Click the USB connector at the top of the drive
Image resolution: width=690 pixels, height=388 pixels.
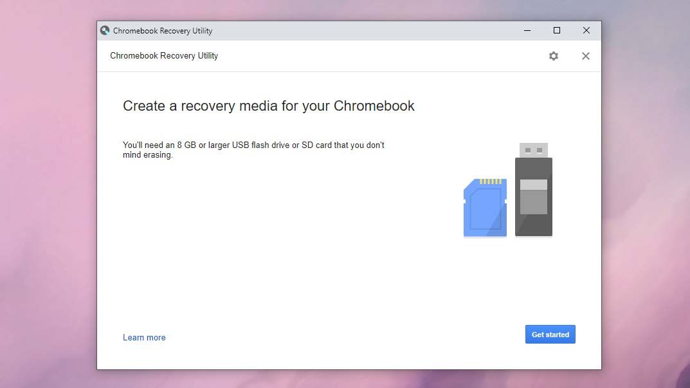pyautogui.click(x=532, y=149)
